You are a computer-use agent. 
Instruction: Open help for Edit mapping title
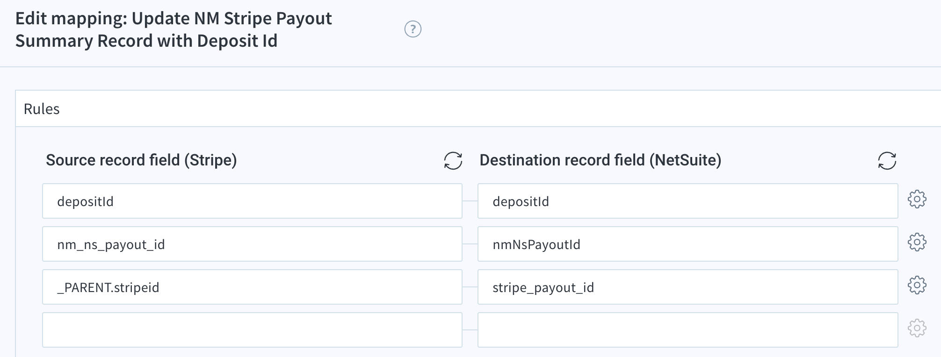pyautogui.click(x=413, y=29)
